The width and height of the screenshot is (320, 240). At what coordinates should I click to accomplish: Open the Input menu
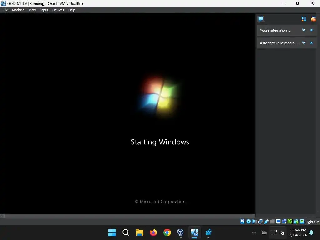[x=44, y=10]
